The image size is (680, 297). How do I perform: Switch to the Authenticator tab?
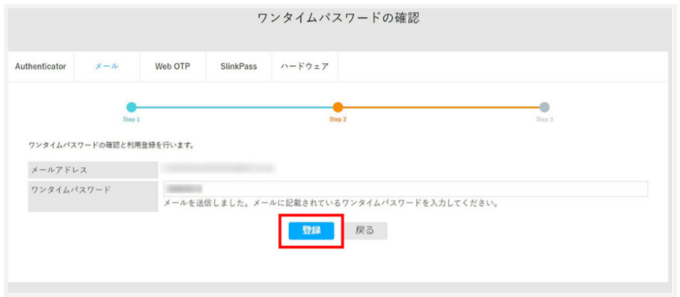tap(41, 67)
